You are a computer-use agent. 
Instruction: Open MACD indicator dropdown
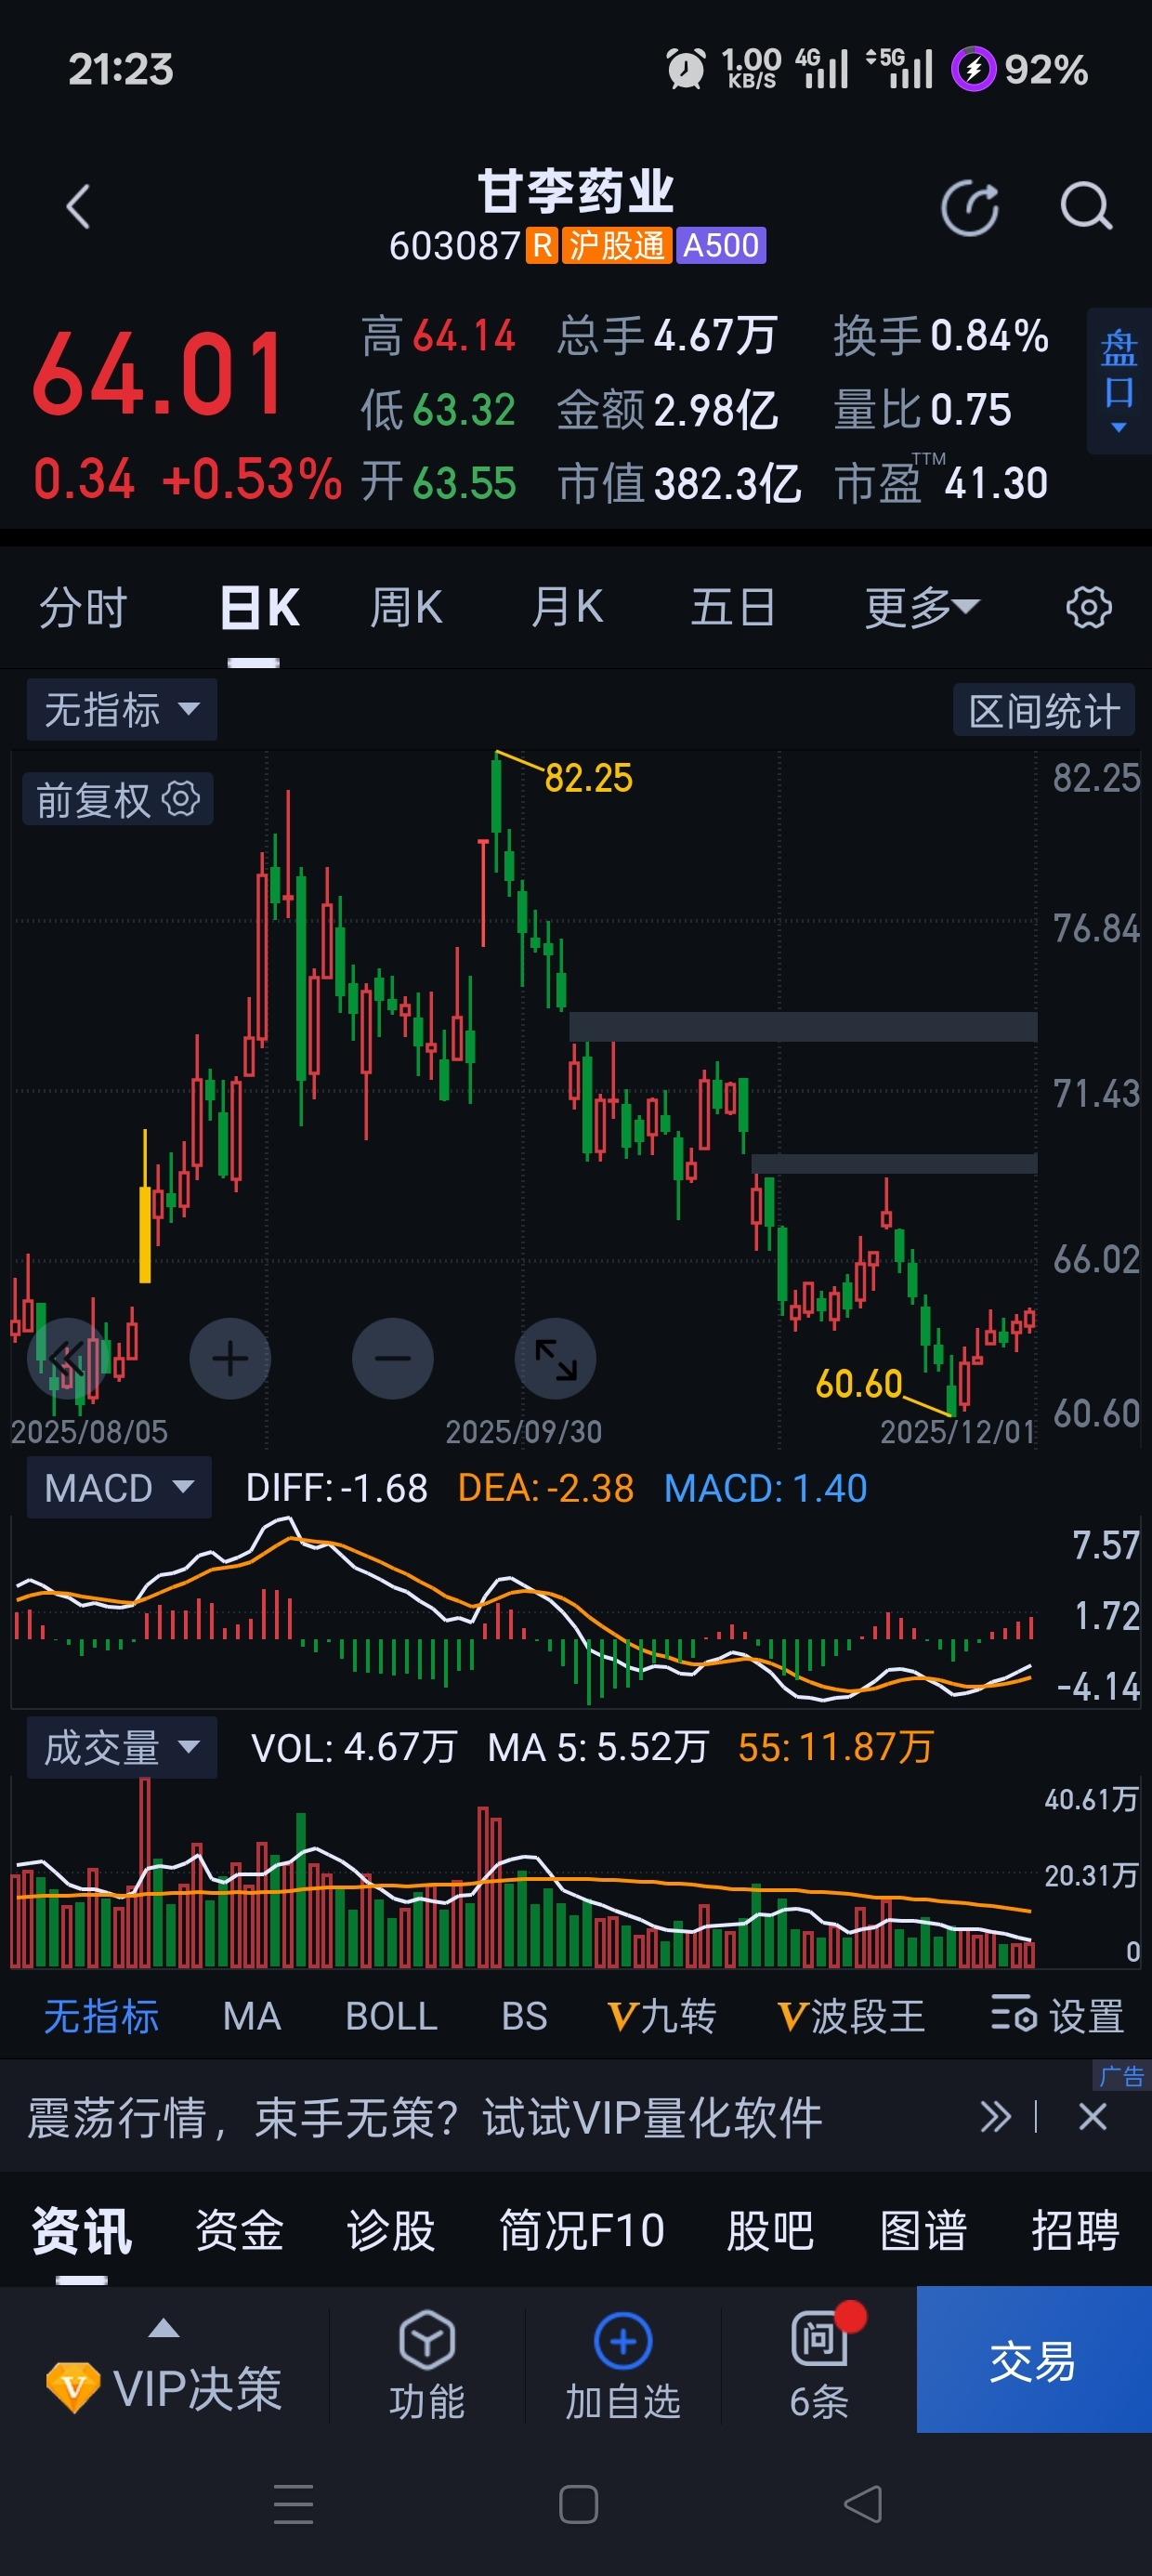(119, 1487)
